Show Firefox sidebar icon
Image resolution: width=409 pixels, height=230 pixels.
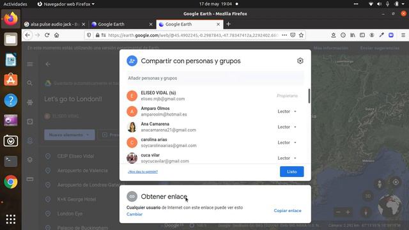tap(362, 35)
